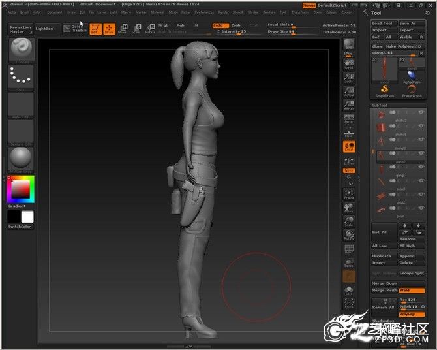The width and height of the screenshot is (437, 350).
Task: Open the Dots stroke type selector
Action: coord(21,78)
